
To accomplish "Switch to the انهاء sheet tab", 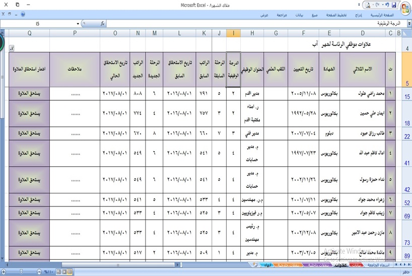I will (x=267, y=265).
